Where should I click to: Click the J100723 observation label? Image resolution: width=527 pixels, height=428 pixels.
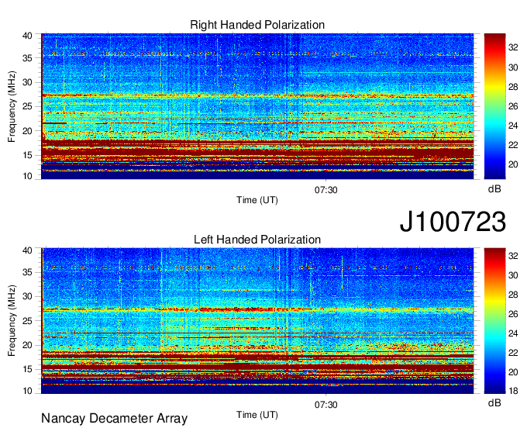453,222
